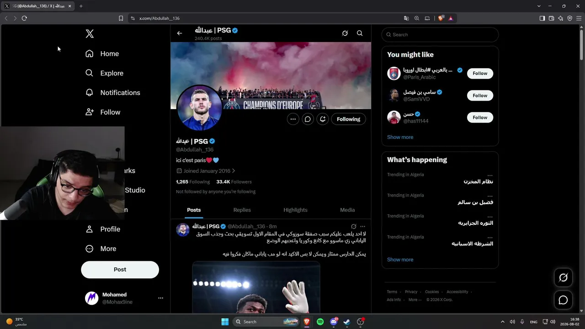Open Spotify from the taskbar
585x329 pixels.
tap(320, 322)
